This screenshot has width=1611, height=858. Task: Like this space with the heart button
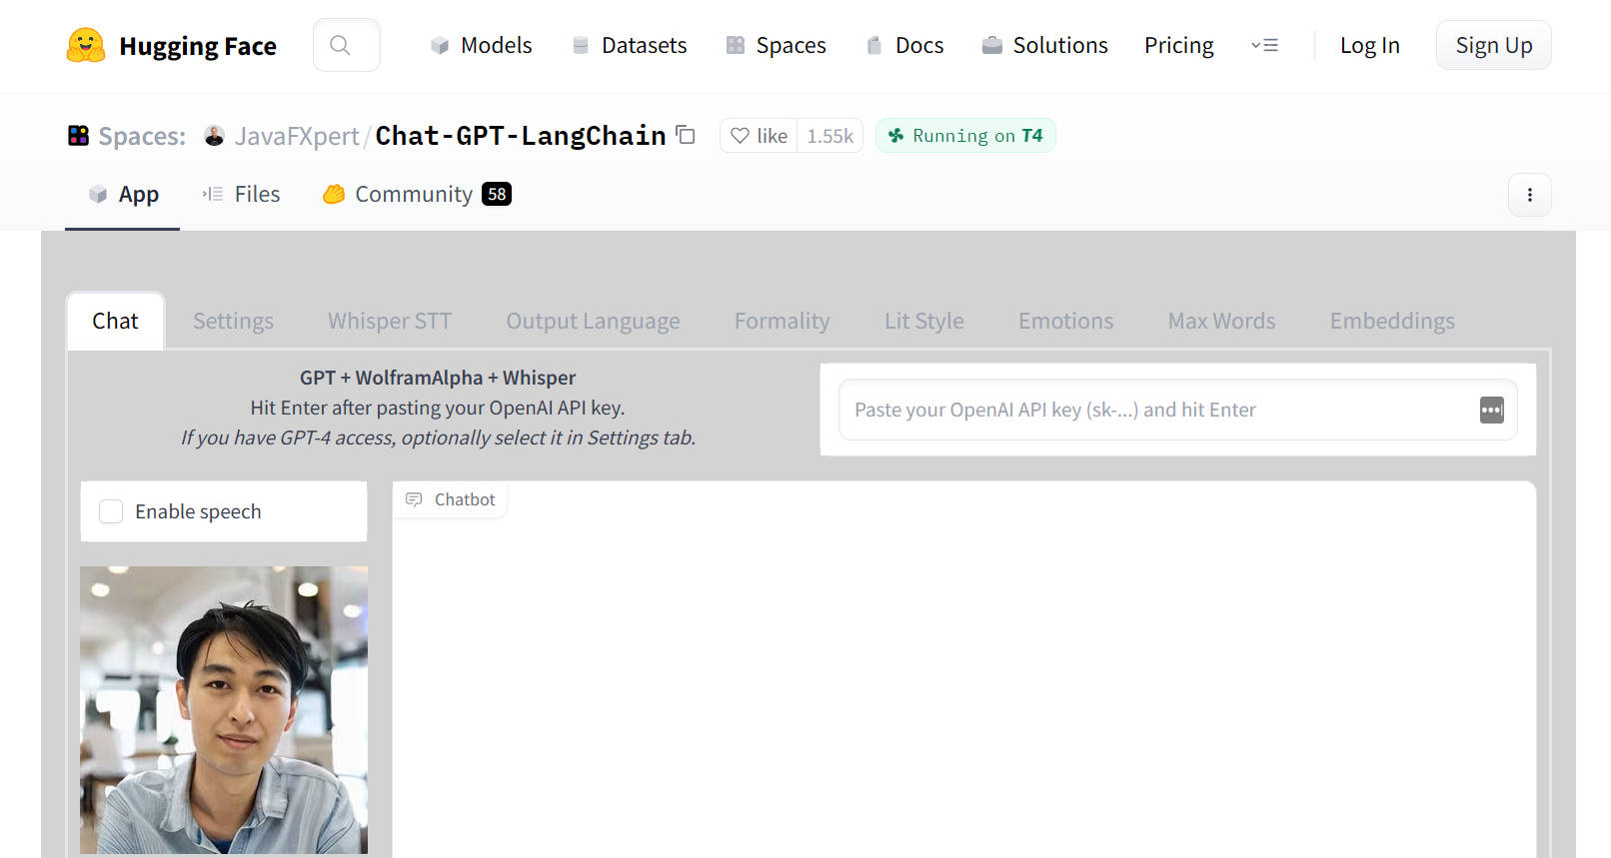click(759, 136)
